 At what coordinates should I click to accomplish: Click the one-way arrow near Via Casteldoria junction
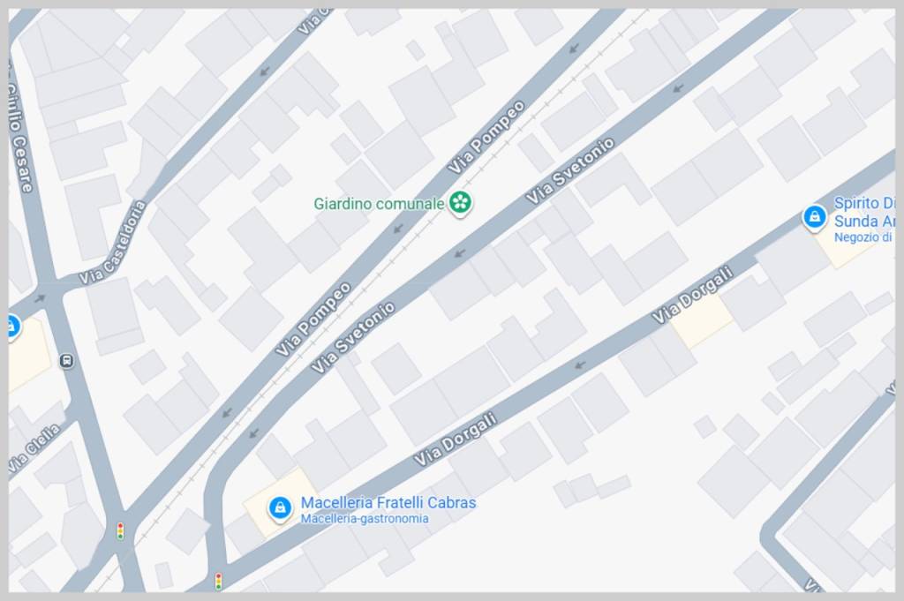[39, 298]
